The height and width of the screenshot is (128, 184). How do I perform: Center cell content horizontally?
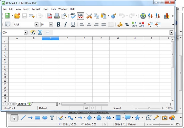pyautogui.click(x=89, y=25)
